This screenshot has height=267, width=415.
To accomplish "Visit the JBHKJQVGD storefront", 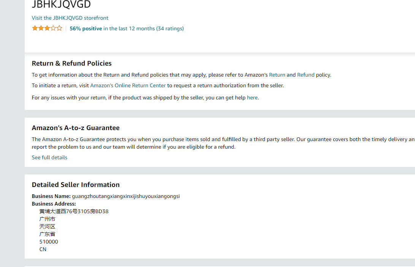I will click(x=70, y=18).
